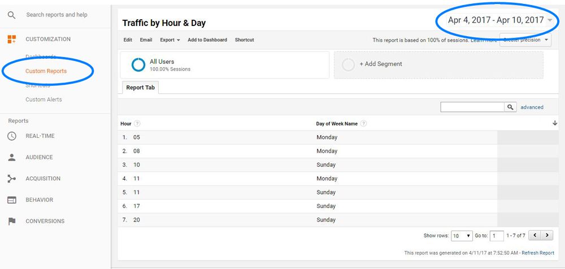Click the advanced filter link
The image size is (565, 269).
[x=532, y=107]
